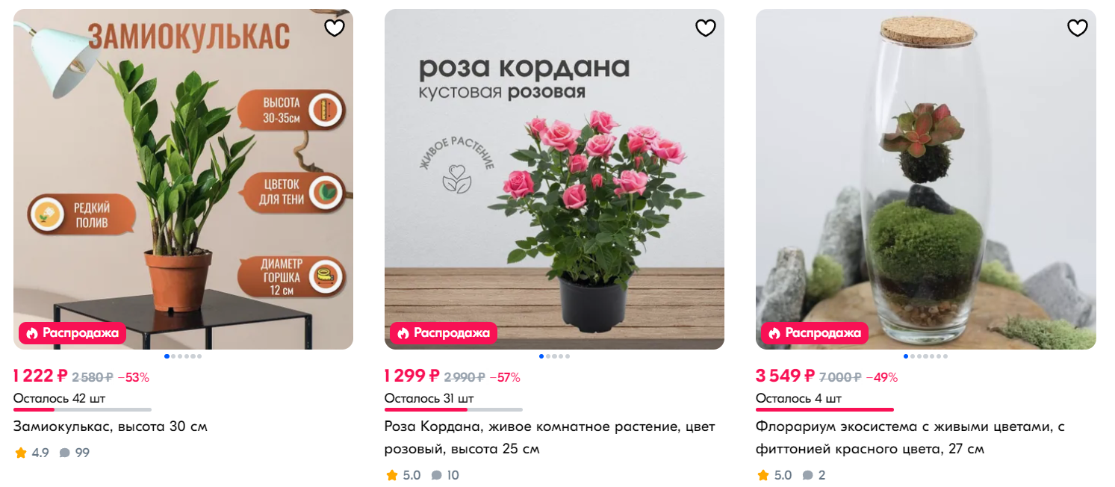Favorite the Роза Кордана product heart
The width and height of the screenshot is (1115, 487).
pyautogui.click(x=706, y=28)
